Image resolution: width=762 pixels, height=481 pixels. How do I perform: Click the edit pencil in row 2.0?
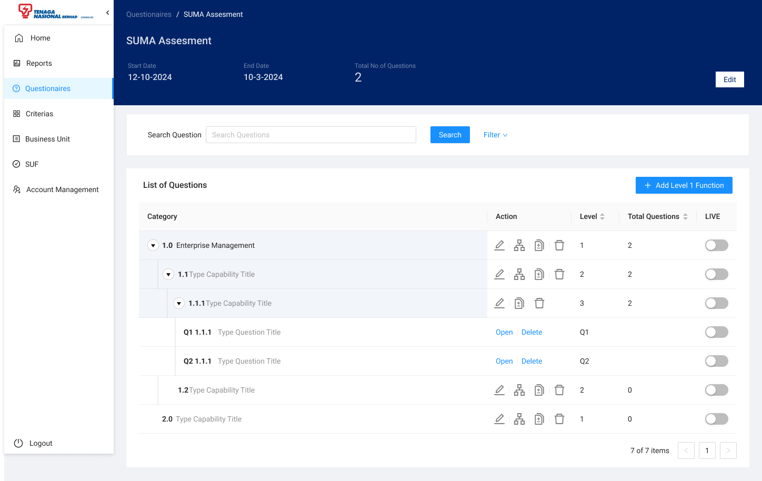(x=499, y=419)
